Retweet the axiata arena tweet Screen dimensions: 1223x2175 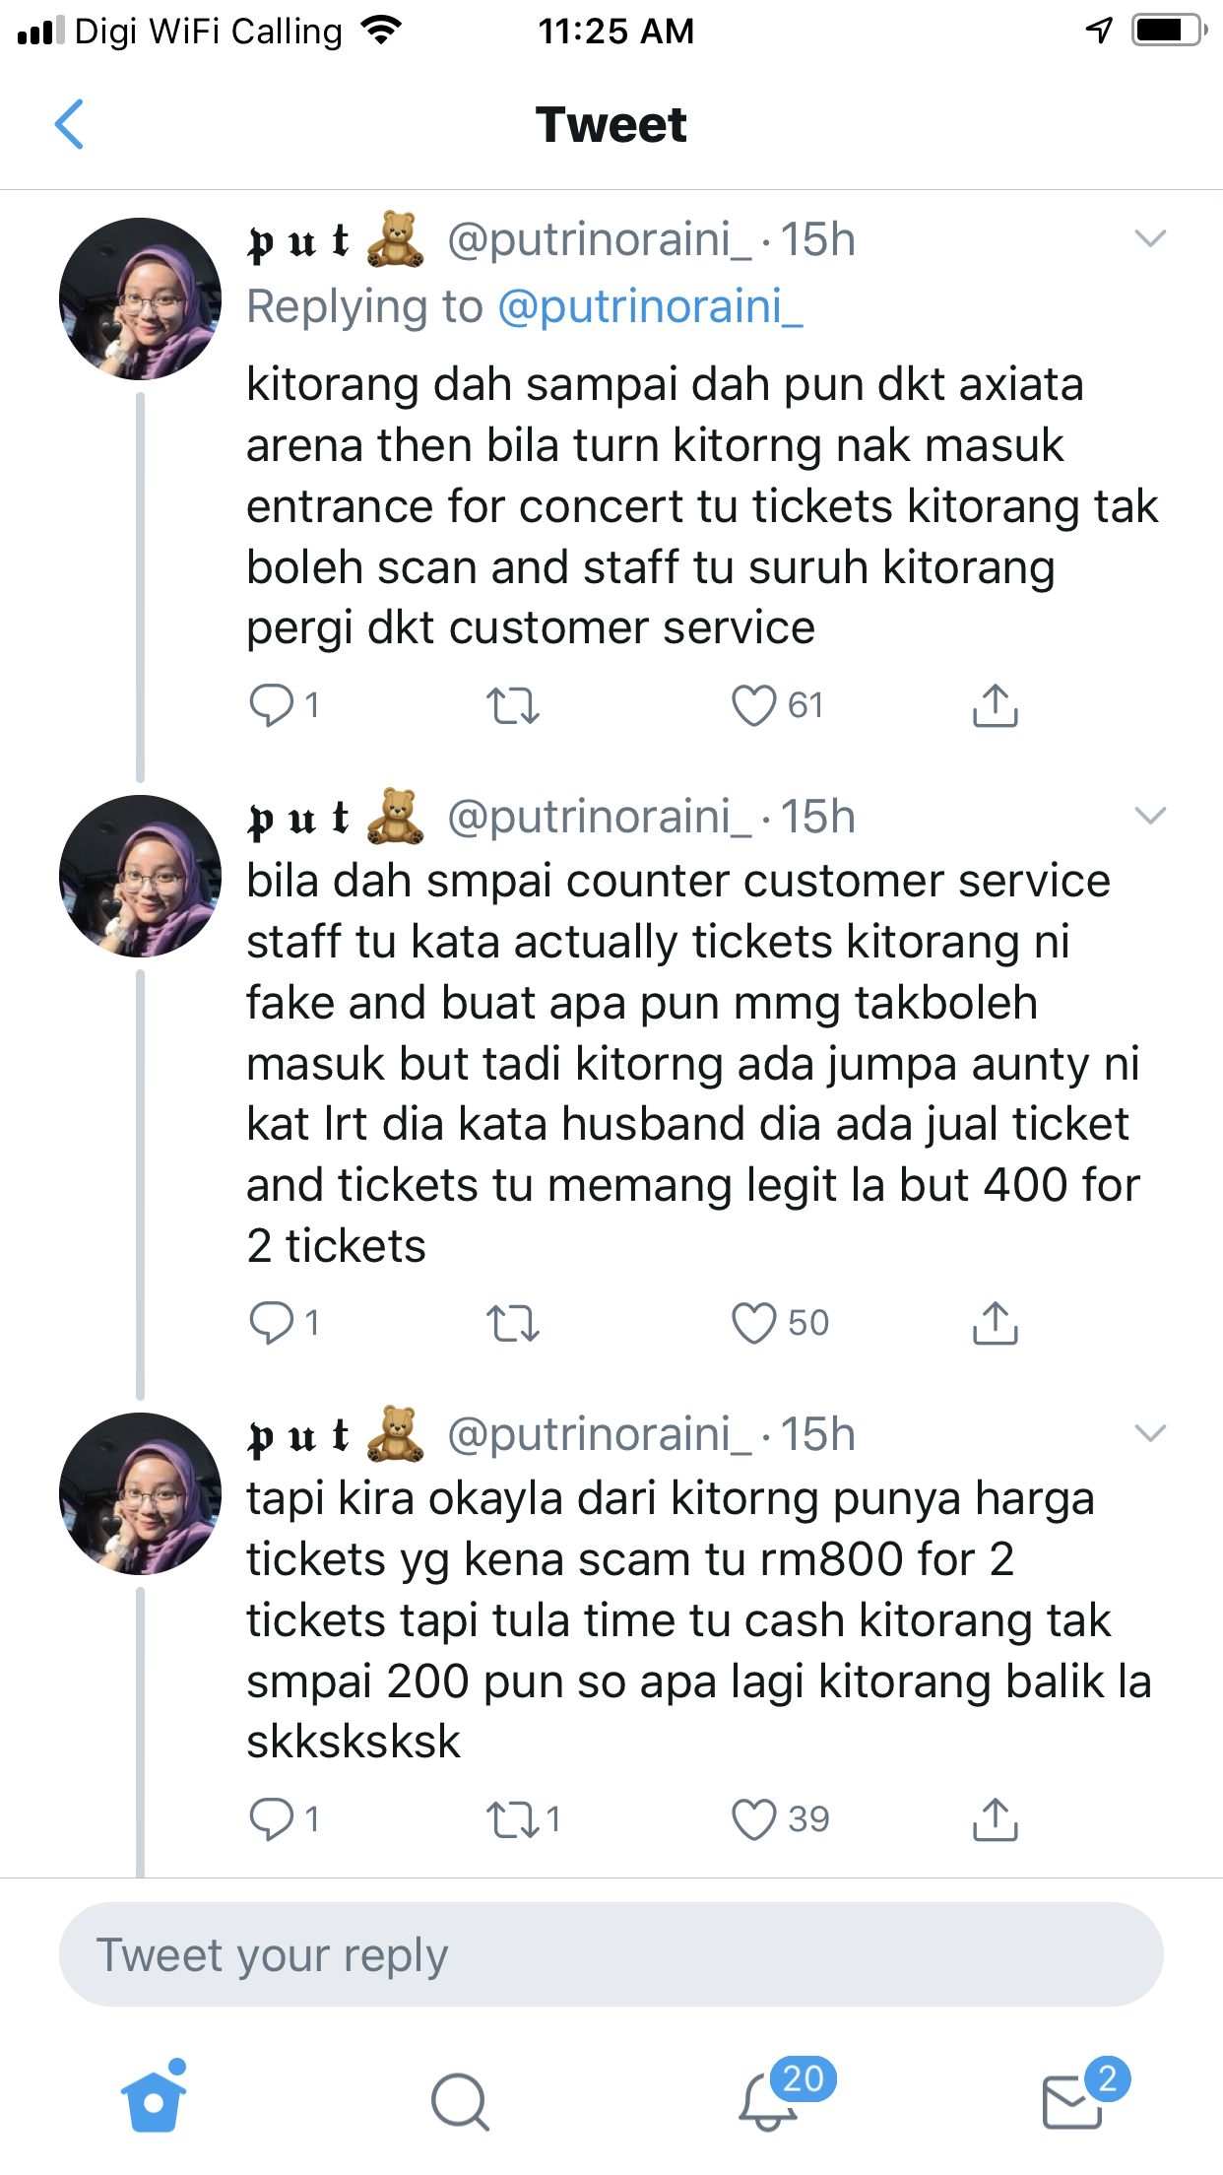(513, 705)
